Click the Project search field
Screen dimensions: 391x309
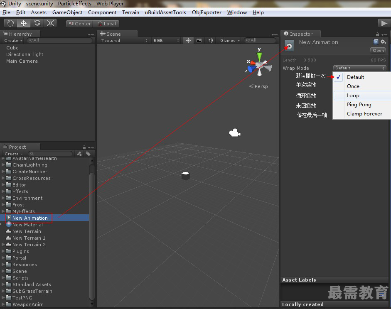tap(50, 154)
